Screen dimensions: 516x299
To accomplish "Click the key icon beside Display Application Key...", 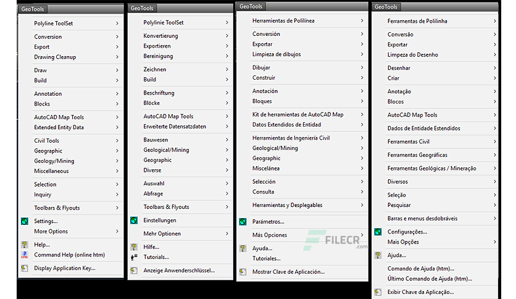I will (25, 268).
